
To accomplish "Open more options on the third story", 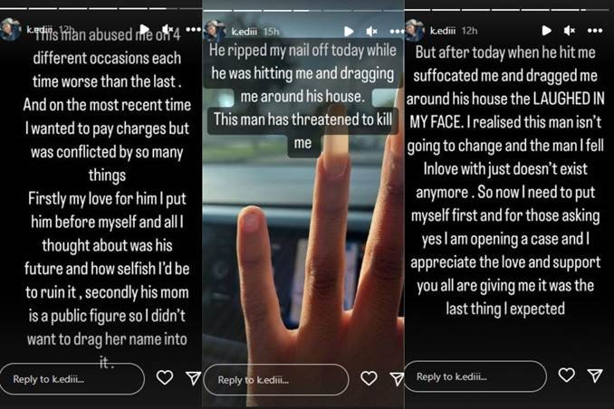I will pos(595,31).
